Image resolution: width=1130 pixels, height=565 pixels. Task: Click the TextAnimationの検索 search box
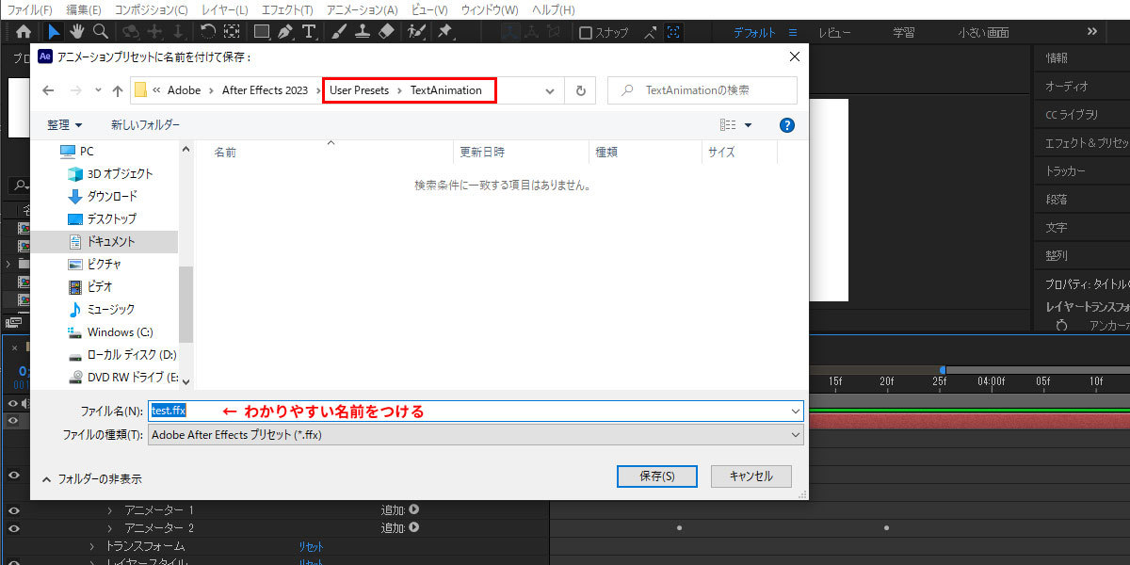702,90
